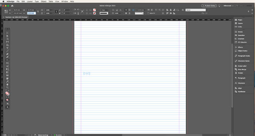The height and width of the screenshot is (136, 255).
Task: Toggle constrain proportions for scaling link
Action: 56,12
